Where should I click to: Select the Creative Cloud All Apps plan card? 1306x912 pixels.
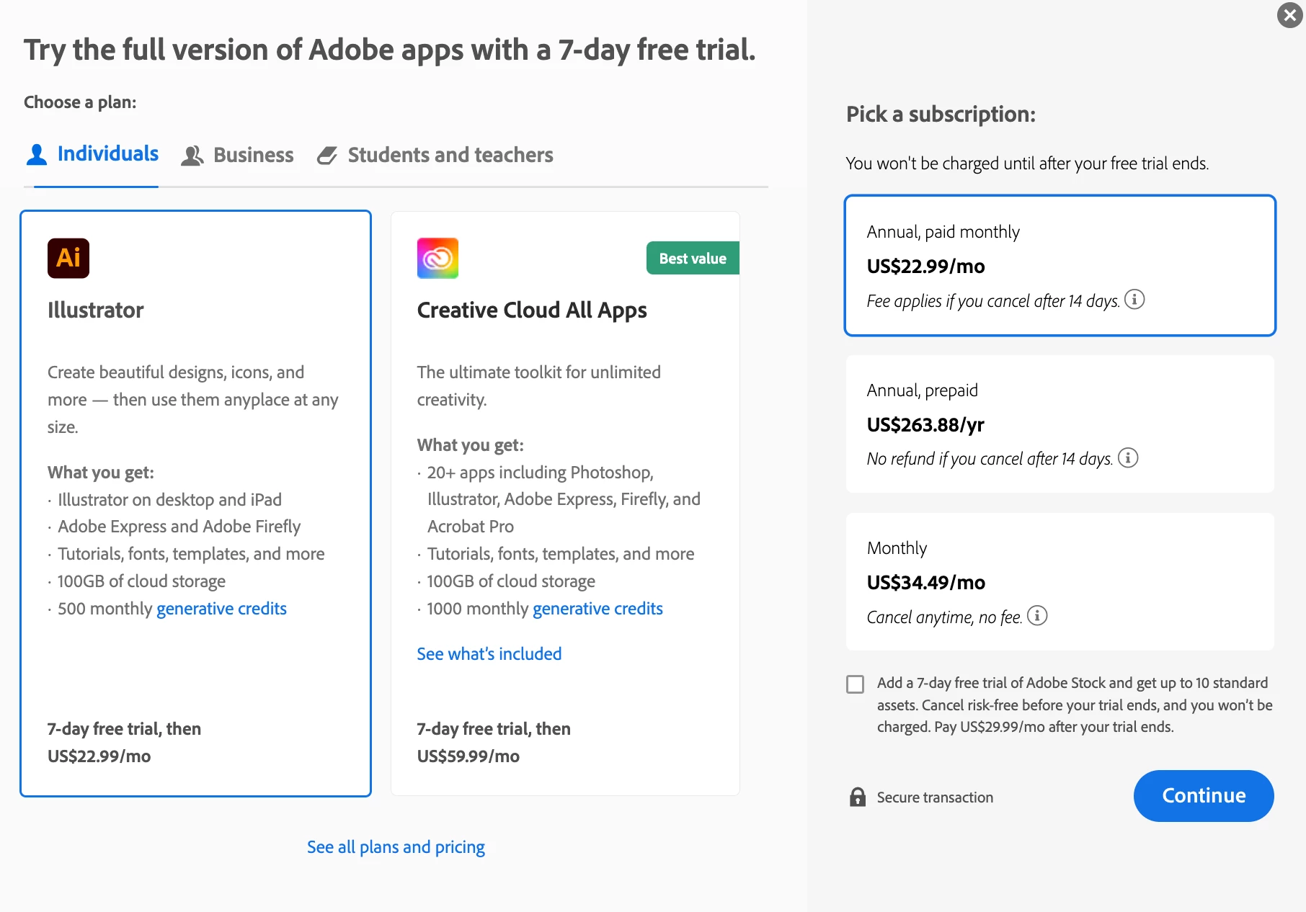point(565,504)
